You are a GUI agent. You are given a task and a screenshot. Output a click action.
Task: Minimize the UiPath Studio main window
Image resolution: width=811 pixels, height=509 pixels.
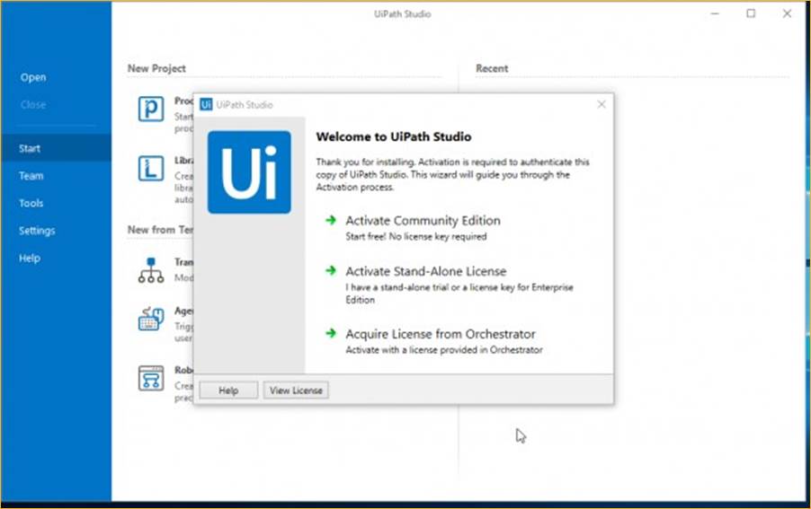[715, 14]
